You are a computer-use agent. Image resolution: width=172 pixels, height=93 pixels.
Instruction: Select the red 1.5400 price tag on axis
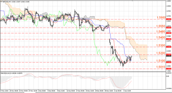[169, 39]
